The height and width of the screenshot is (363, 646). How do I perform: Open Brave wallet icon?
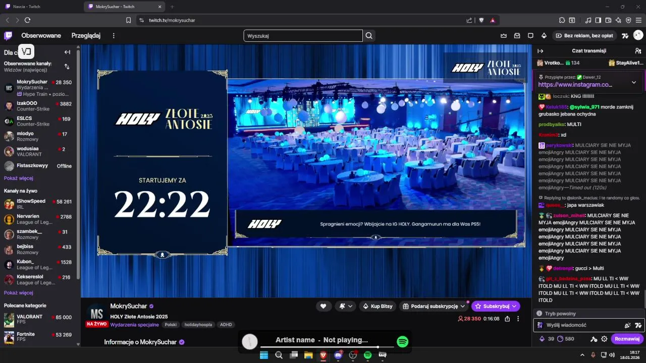coord(608,20)
